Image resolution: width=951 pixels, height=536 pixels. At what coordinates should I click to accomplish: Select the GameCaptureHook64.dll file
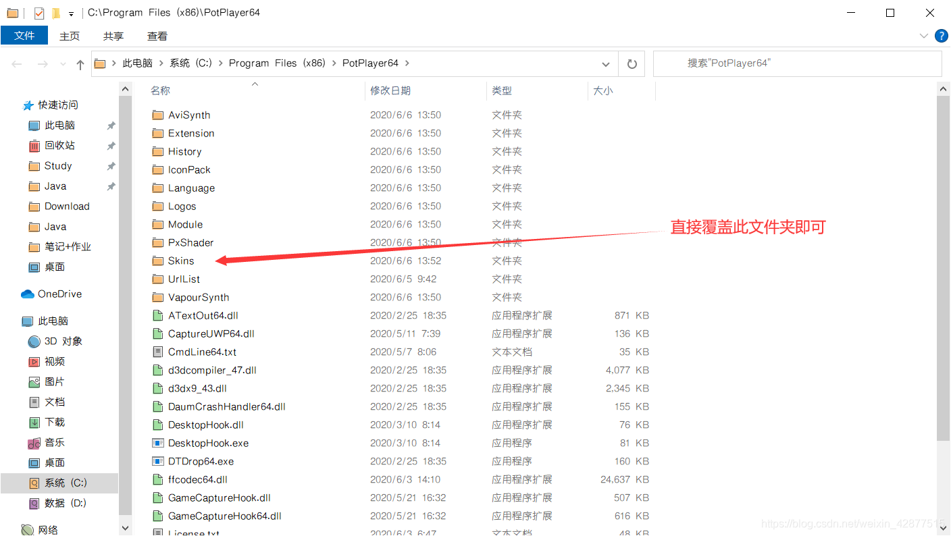pos(224,516)
